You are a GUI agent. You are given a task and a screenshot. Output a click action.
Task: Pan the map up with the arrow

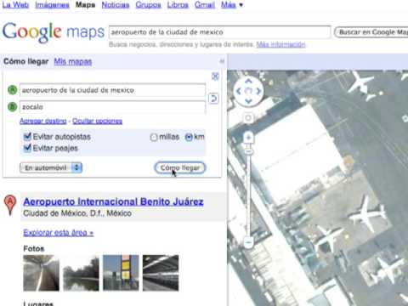coord(248,82)
